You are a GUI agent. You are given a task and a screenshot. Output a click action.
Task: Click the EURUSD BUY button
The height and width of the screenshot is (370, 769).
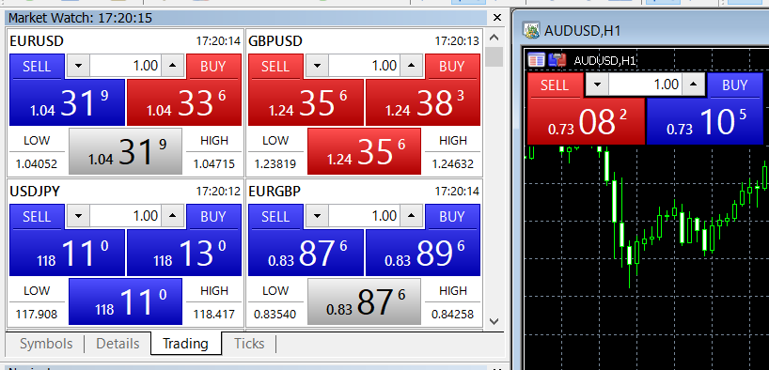[x=213, y=66]
